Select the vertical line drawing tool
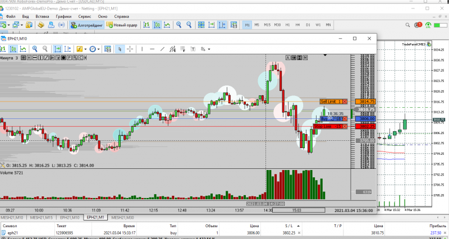The height and width of the screenshot is (239, 449). click(142, 49)
